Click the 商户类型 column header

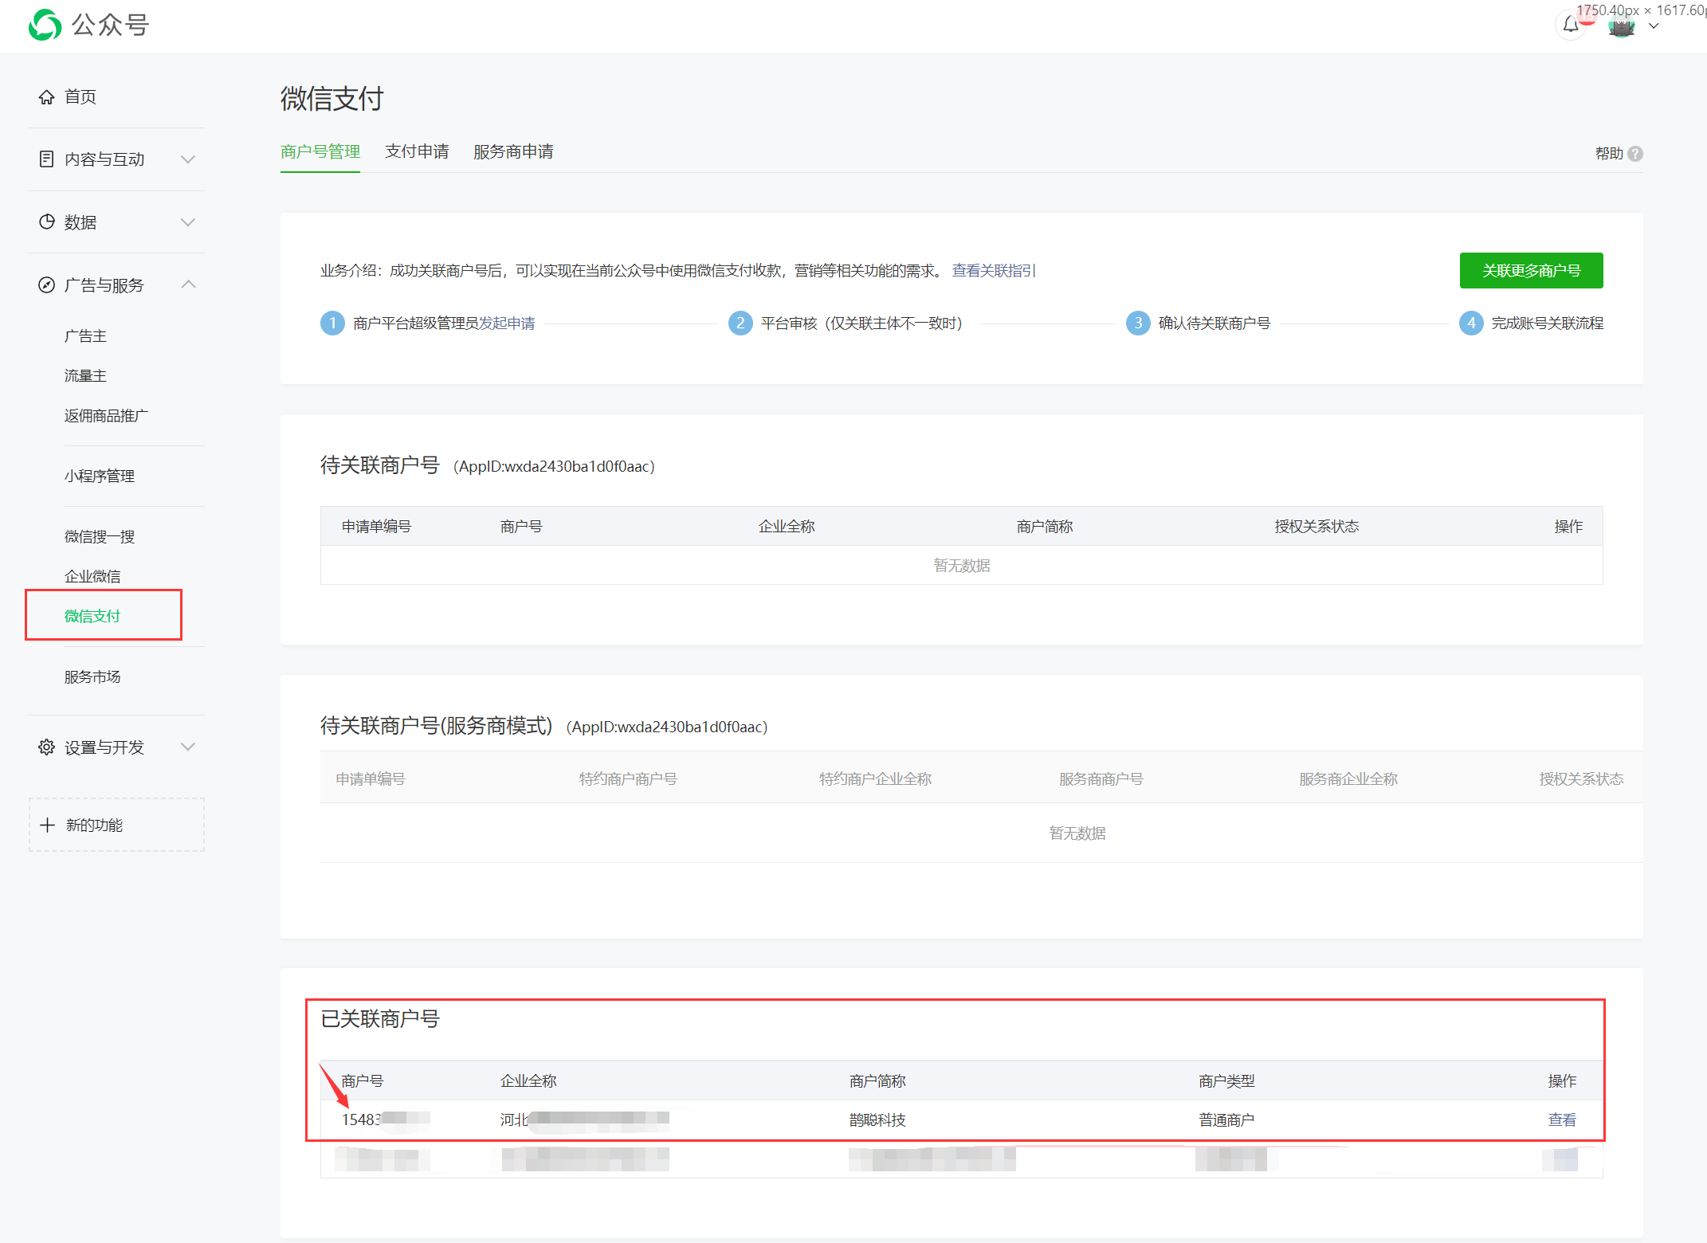tap(1226, 1080)
